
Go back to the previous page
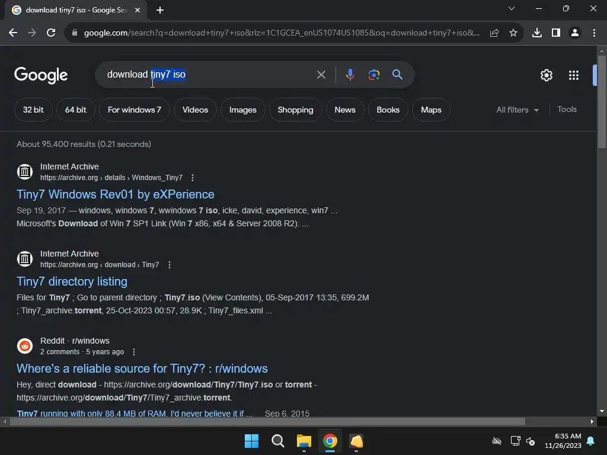coord(13,33)
